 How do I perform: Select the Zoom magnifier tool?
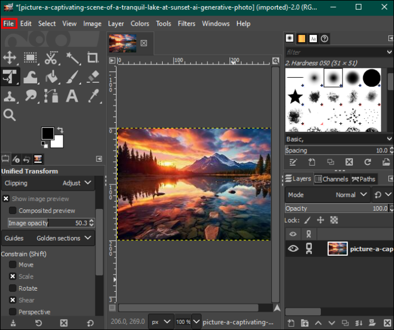point(10,115)
